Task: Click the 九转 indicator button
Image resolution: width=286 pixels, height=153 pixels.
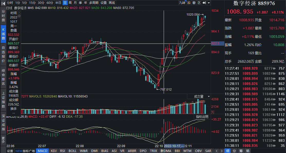Action: (182, 3)
